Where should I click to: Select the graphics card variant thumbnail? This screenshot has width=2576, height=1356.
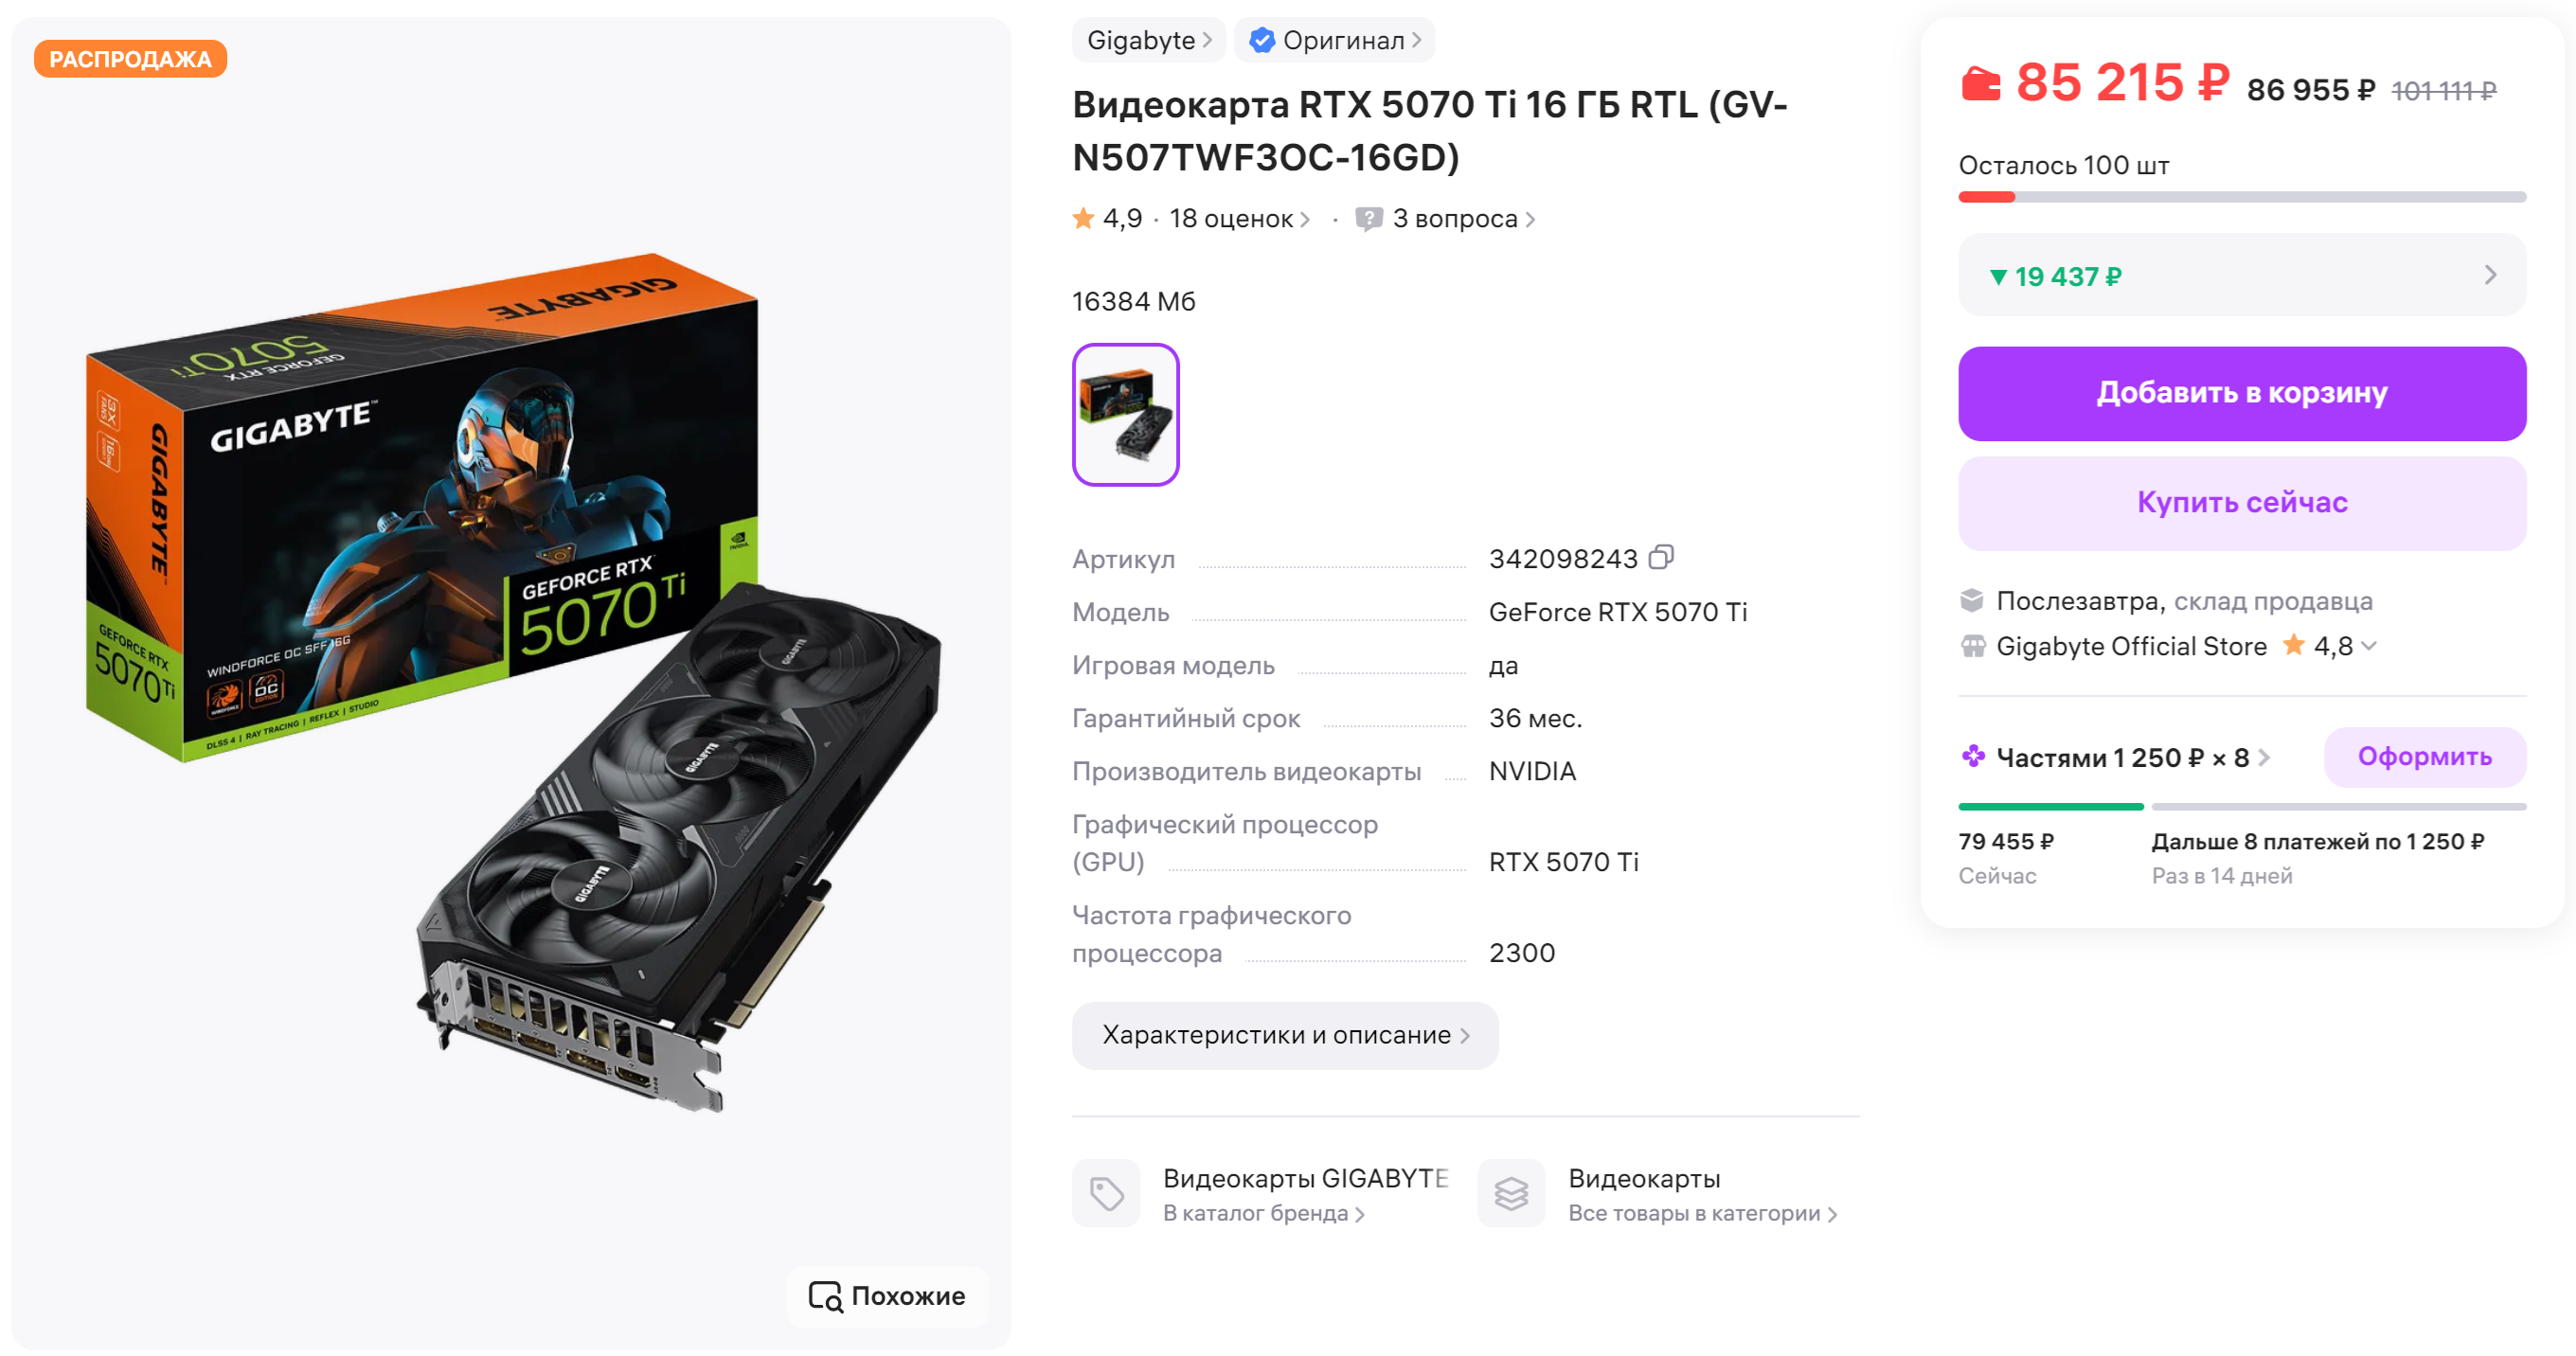coord(1125,414)
